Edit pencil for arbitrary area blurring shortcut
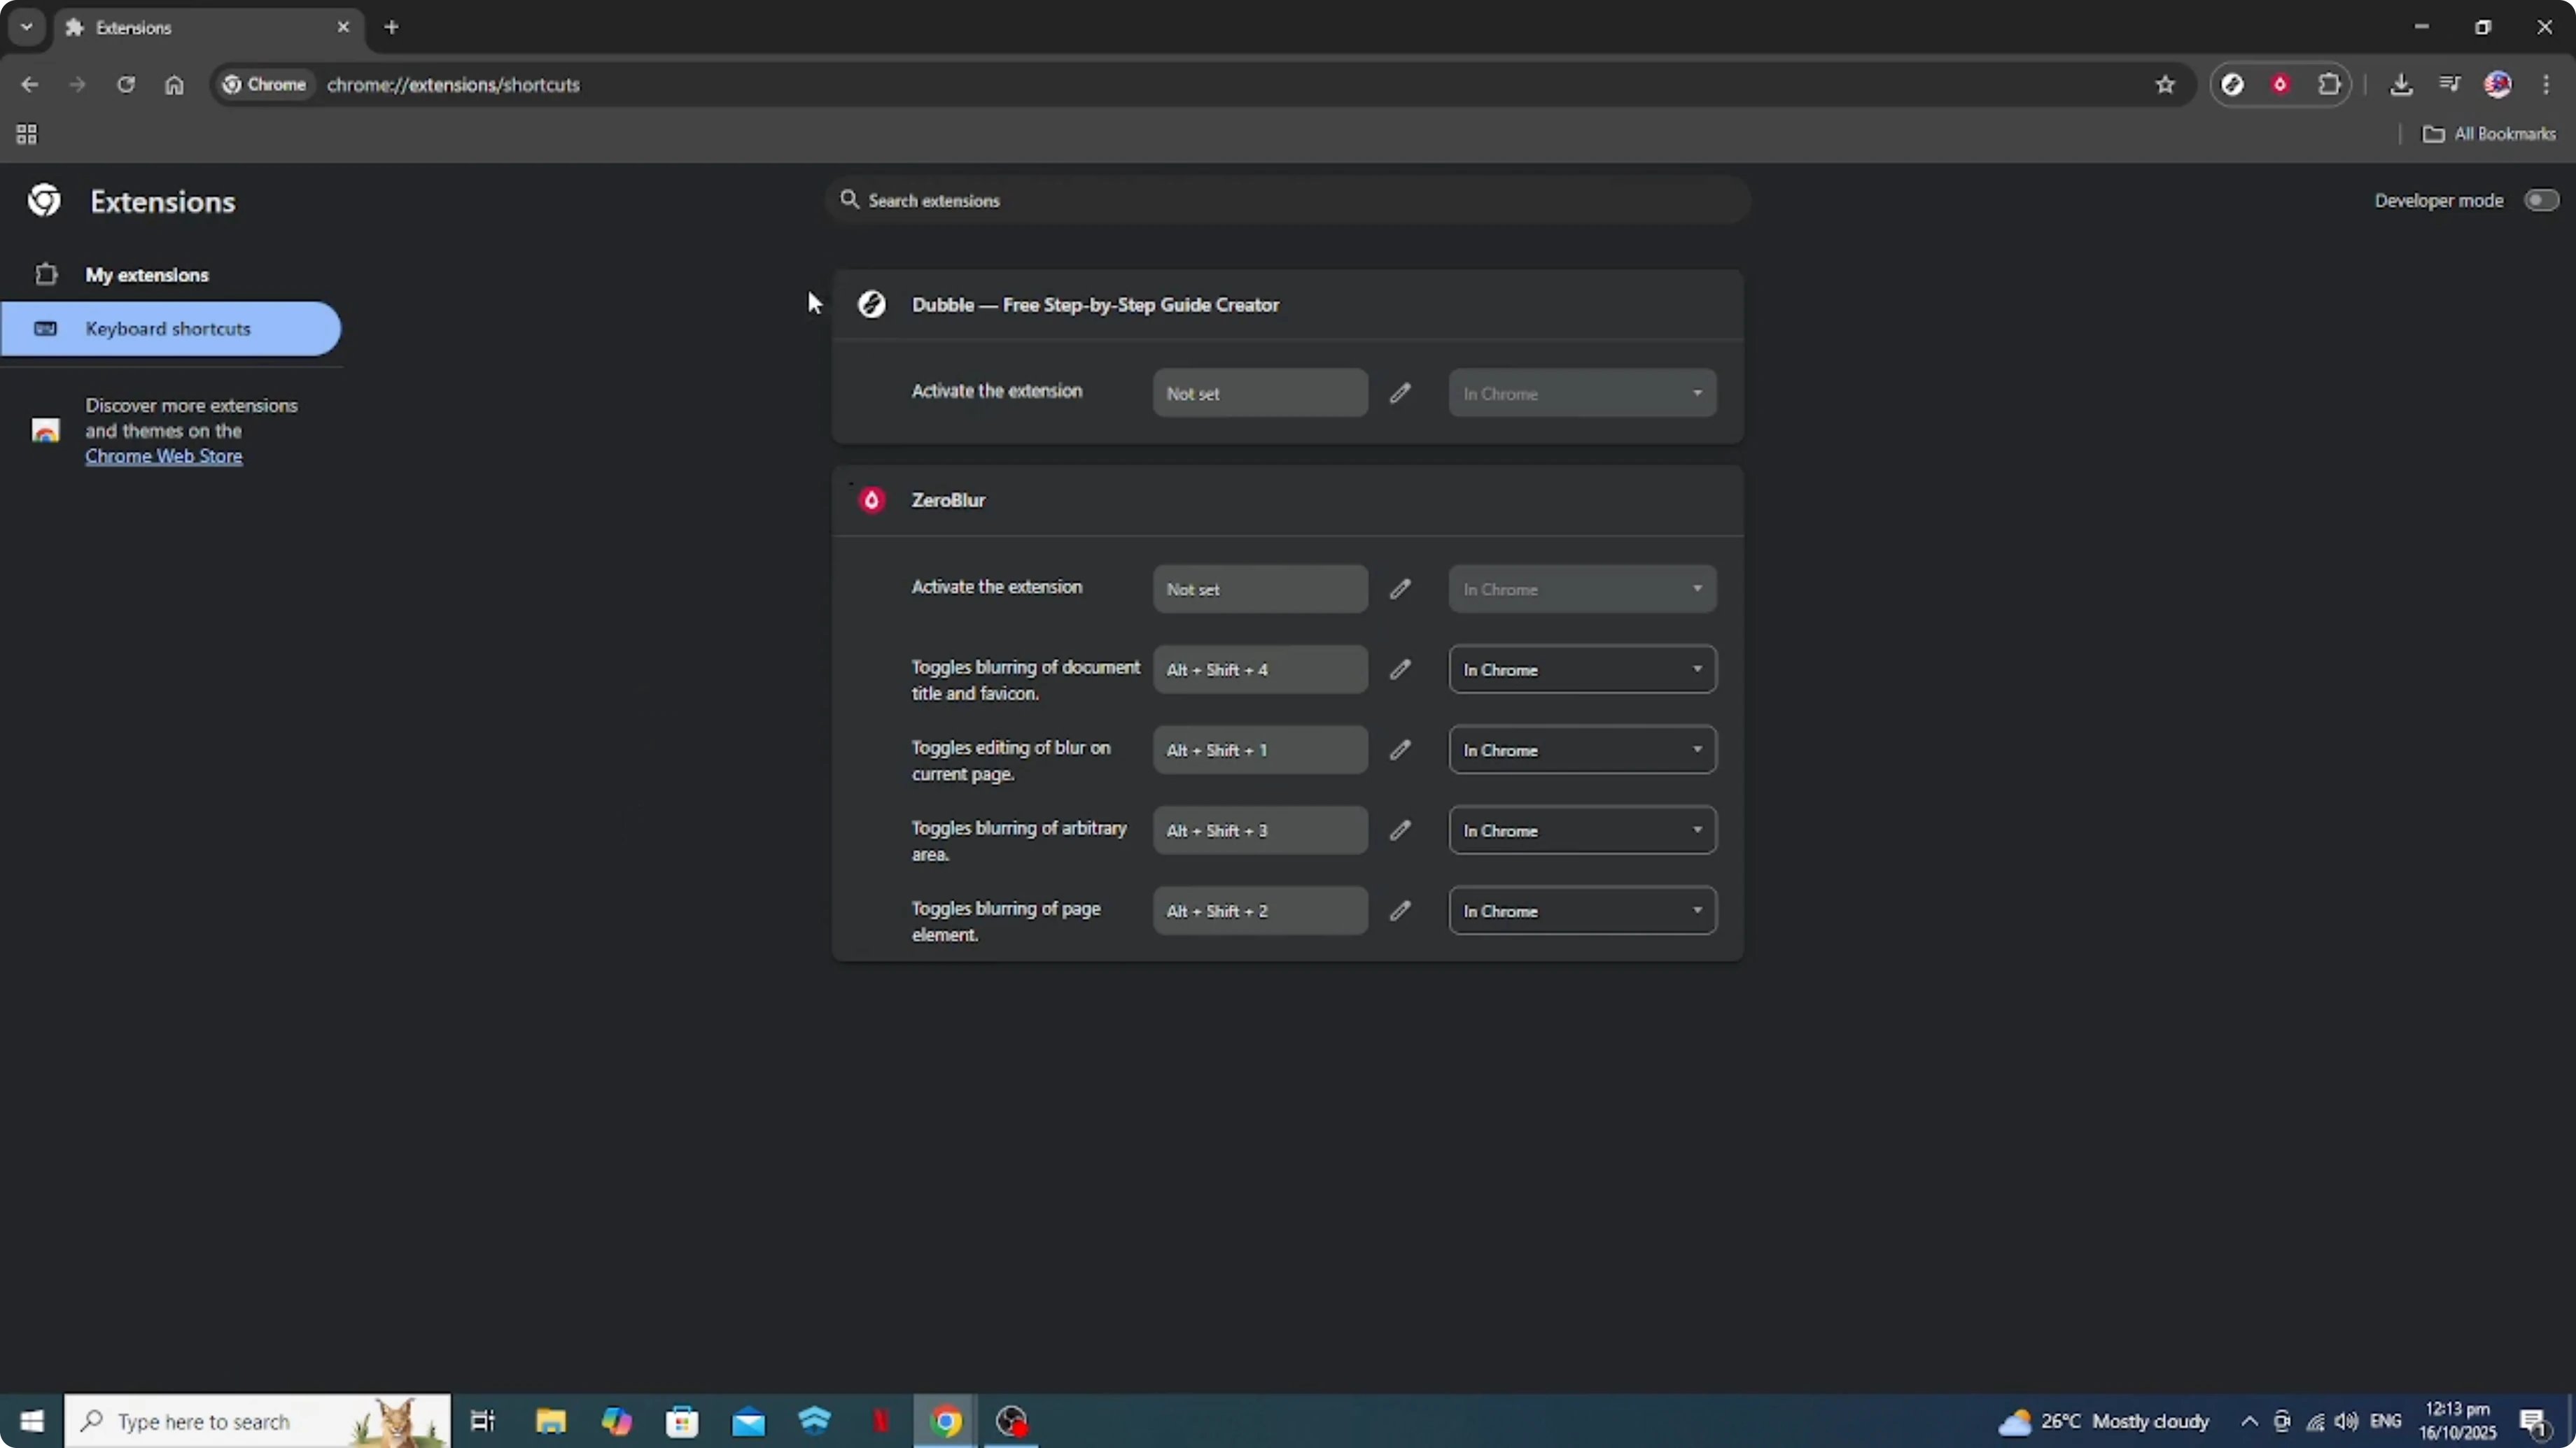This screenshot has height=1448, width=2576. tap(1400, 830)
